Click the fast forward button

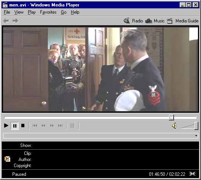point(52,126)
